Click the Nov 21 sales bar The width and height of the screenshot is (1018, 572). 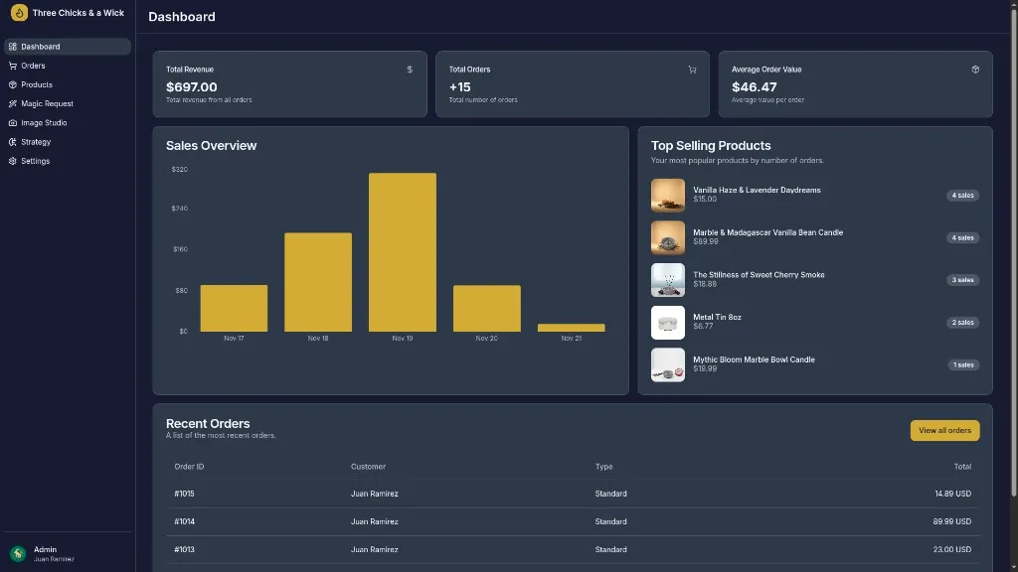point(571,328)
